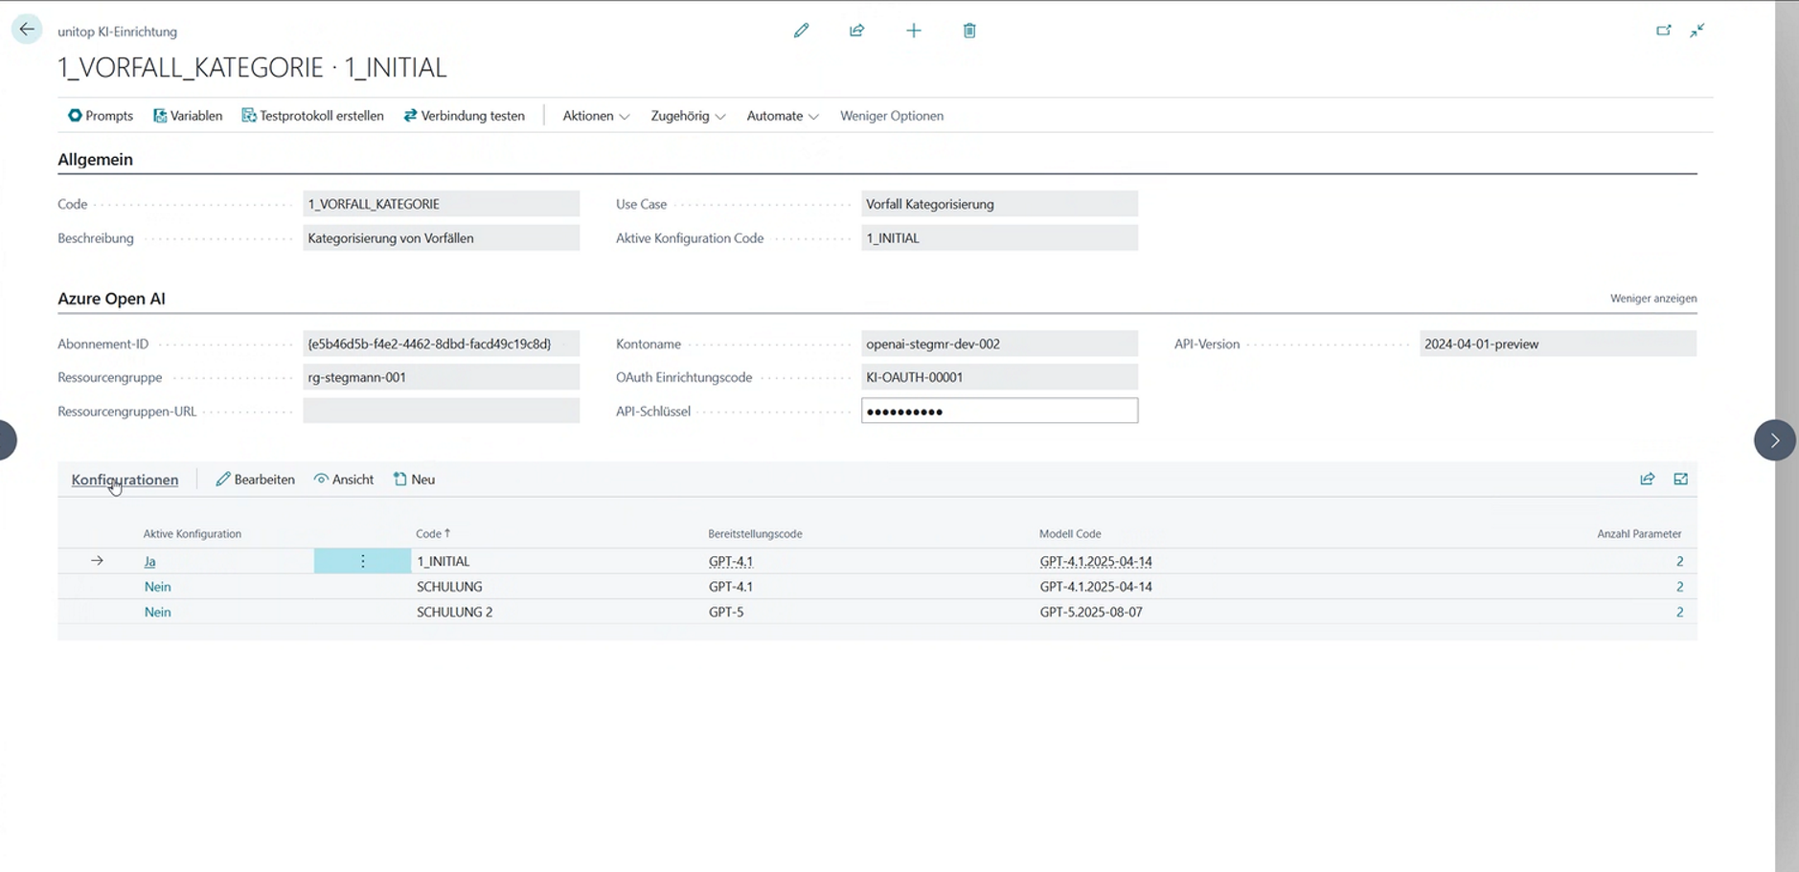Expand the Aktionen dropdown menu

pos(595,116)
